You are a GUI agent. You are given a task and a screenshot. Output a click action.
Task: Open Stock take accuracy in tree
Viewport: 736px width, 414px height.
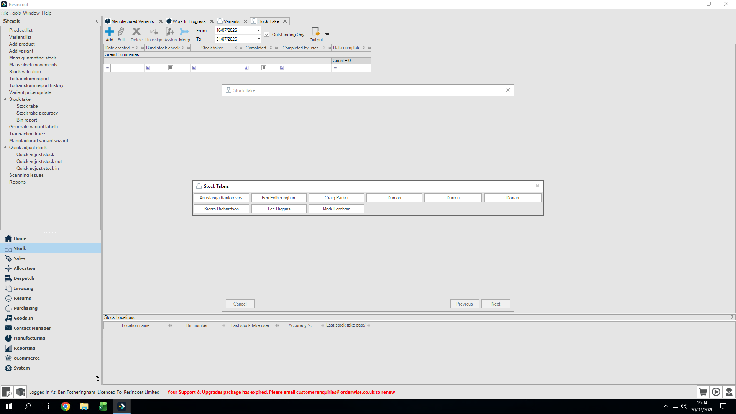coord(37,113)
